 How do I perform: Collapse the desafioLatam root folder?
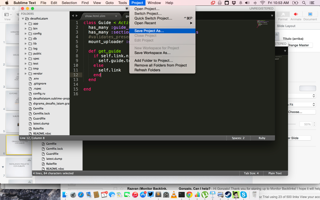tap(23, 19)
